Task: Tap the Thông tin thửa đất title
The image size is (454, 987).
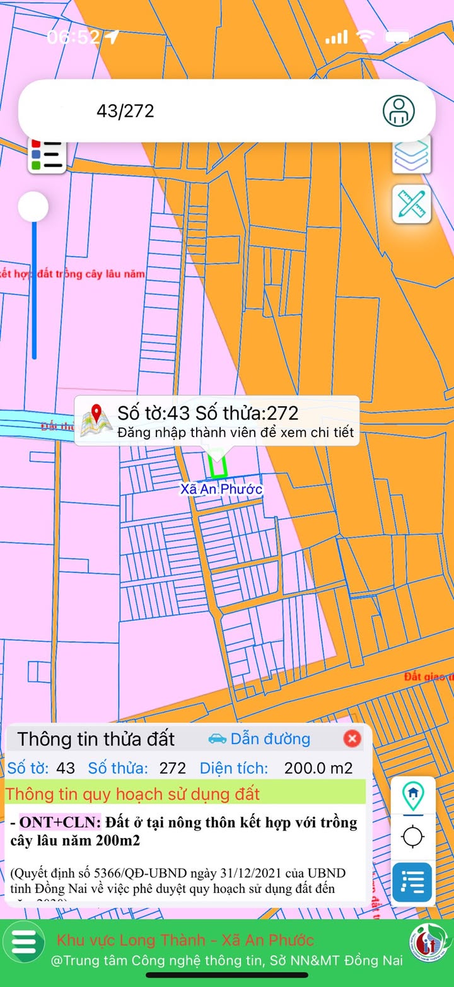Action: [96, 739]
